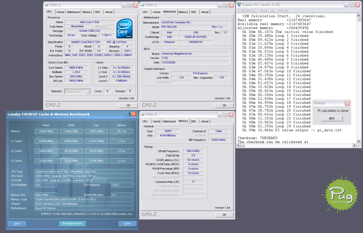Open Cache tab in CPU-Z Timings window
The width and height of the screenshot is (363, 233).
[156, 121]
